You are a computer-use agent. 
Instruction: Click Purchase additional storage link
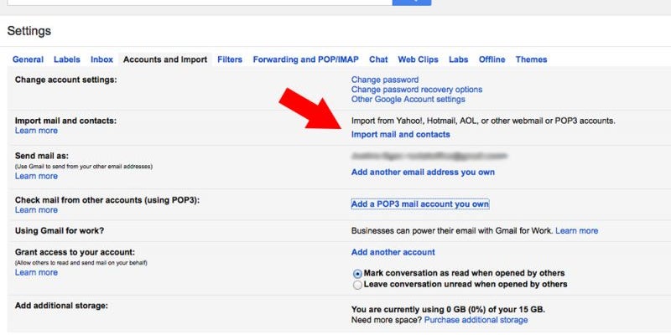476,320
